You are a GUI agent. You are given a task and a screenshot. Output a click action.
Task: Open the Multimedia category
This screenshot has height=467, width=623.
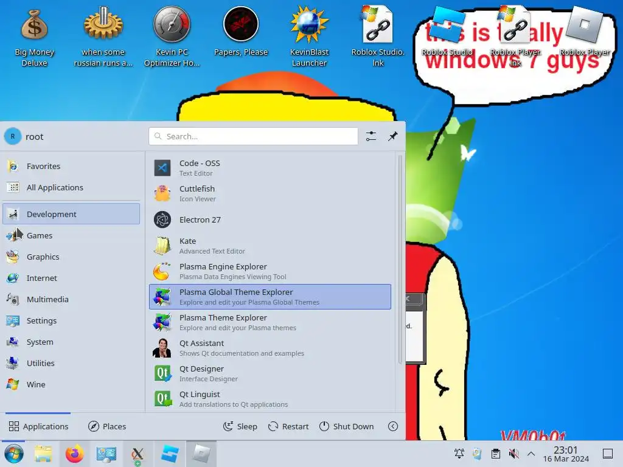tap(72, 299)
